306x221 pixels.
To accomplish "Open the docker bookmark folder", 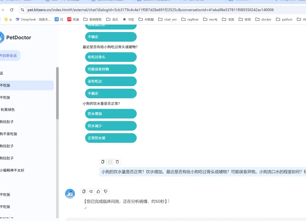I will pos(263,19).
